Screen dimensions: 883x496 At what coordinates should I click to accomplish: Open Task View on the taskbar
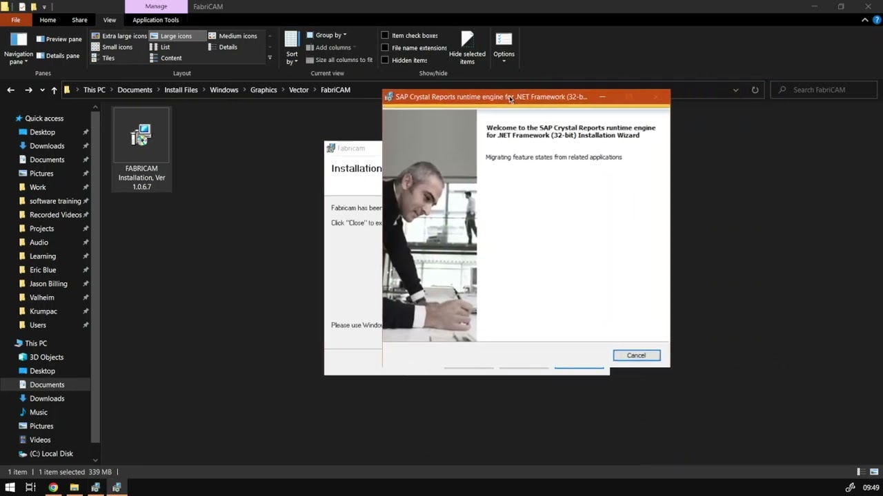30,488
